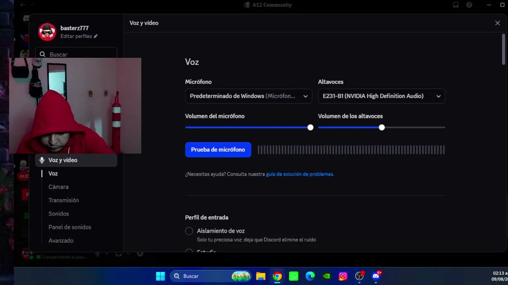Open Instagram from the taskbar
Image resolution: width=508 pixels, height=285 pixels.
(343, 276)
